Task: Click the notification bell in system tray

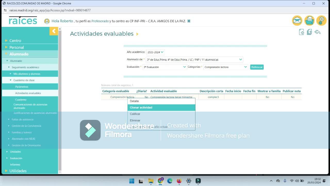Action: (324, 181)
